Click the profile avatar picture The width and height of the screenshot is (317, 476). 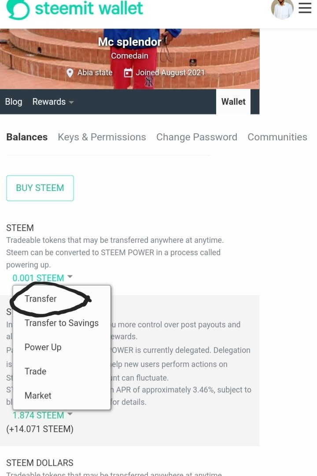(282, 9)
